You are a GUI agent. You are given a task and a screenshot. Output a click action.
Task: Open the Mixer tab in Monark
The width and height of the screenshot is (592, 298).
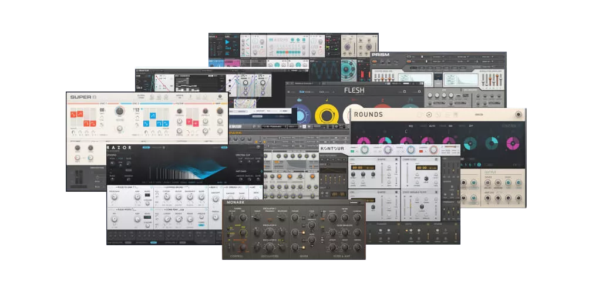(304, 256)
